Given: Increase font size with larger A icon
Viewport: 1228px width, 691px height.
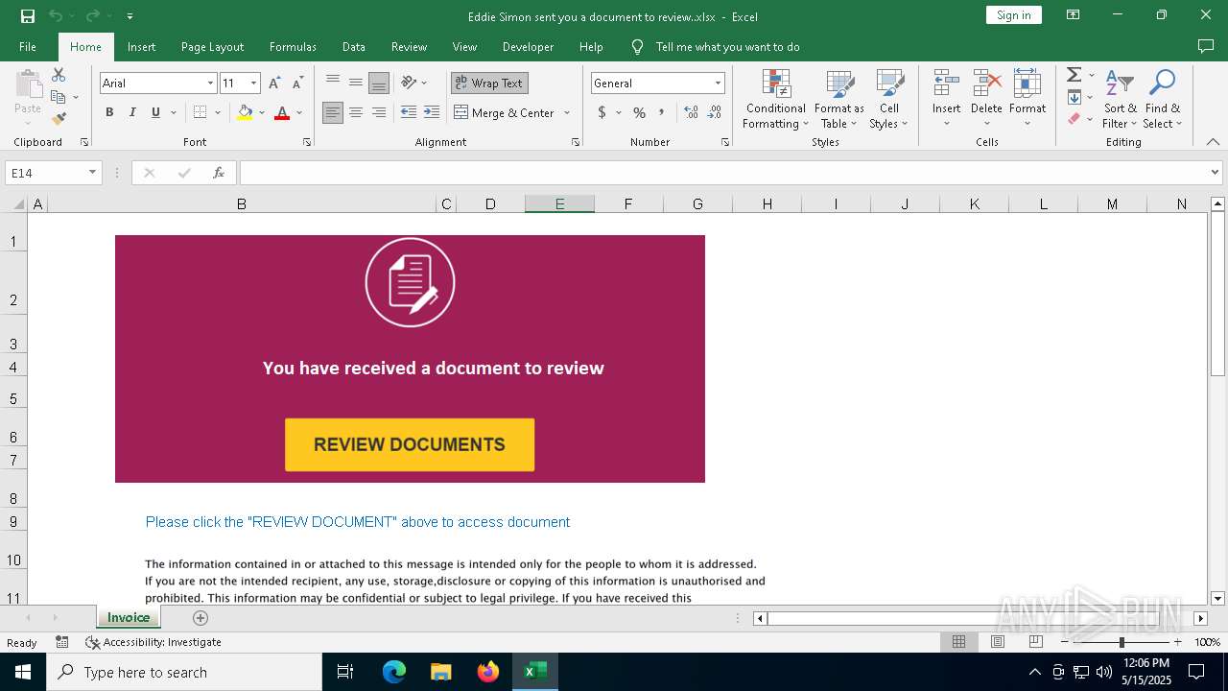Looking at the screenshot, I should (274, 83).
